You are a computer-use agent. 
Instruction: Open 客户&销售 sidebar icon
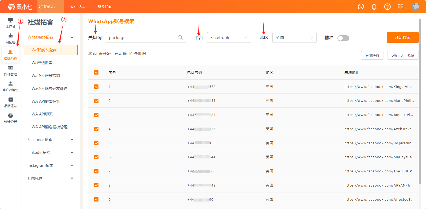[x=10, y=87]
